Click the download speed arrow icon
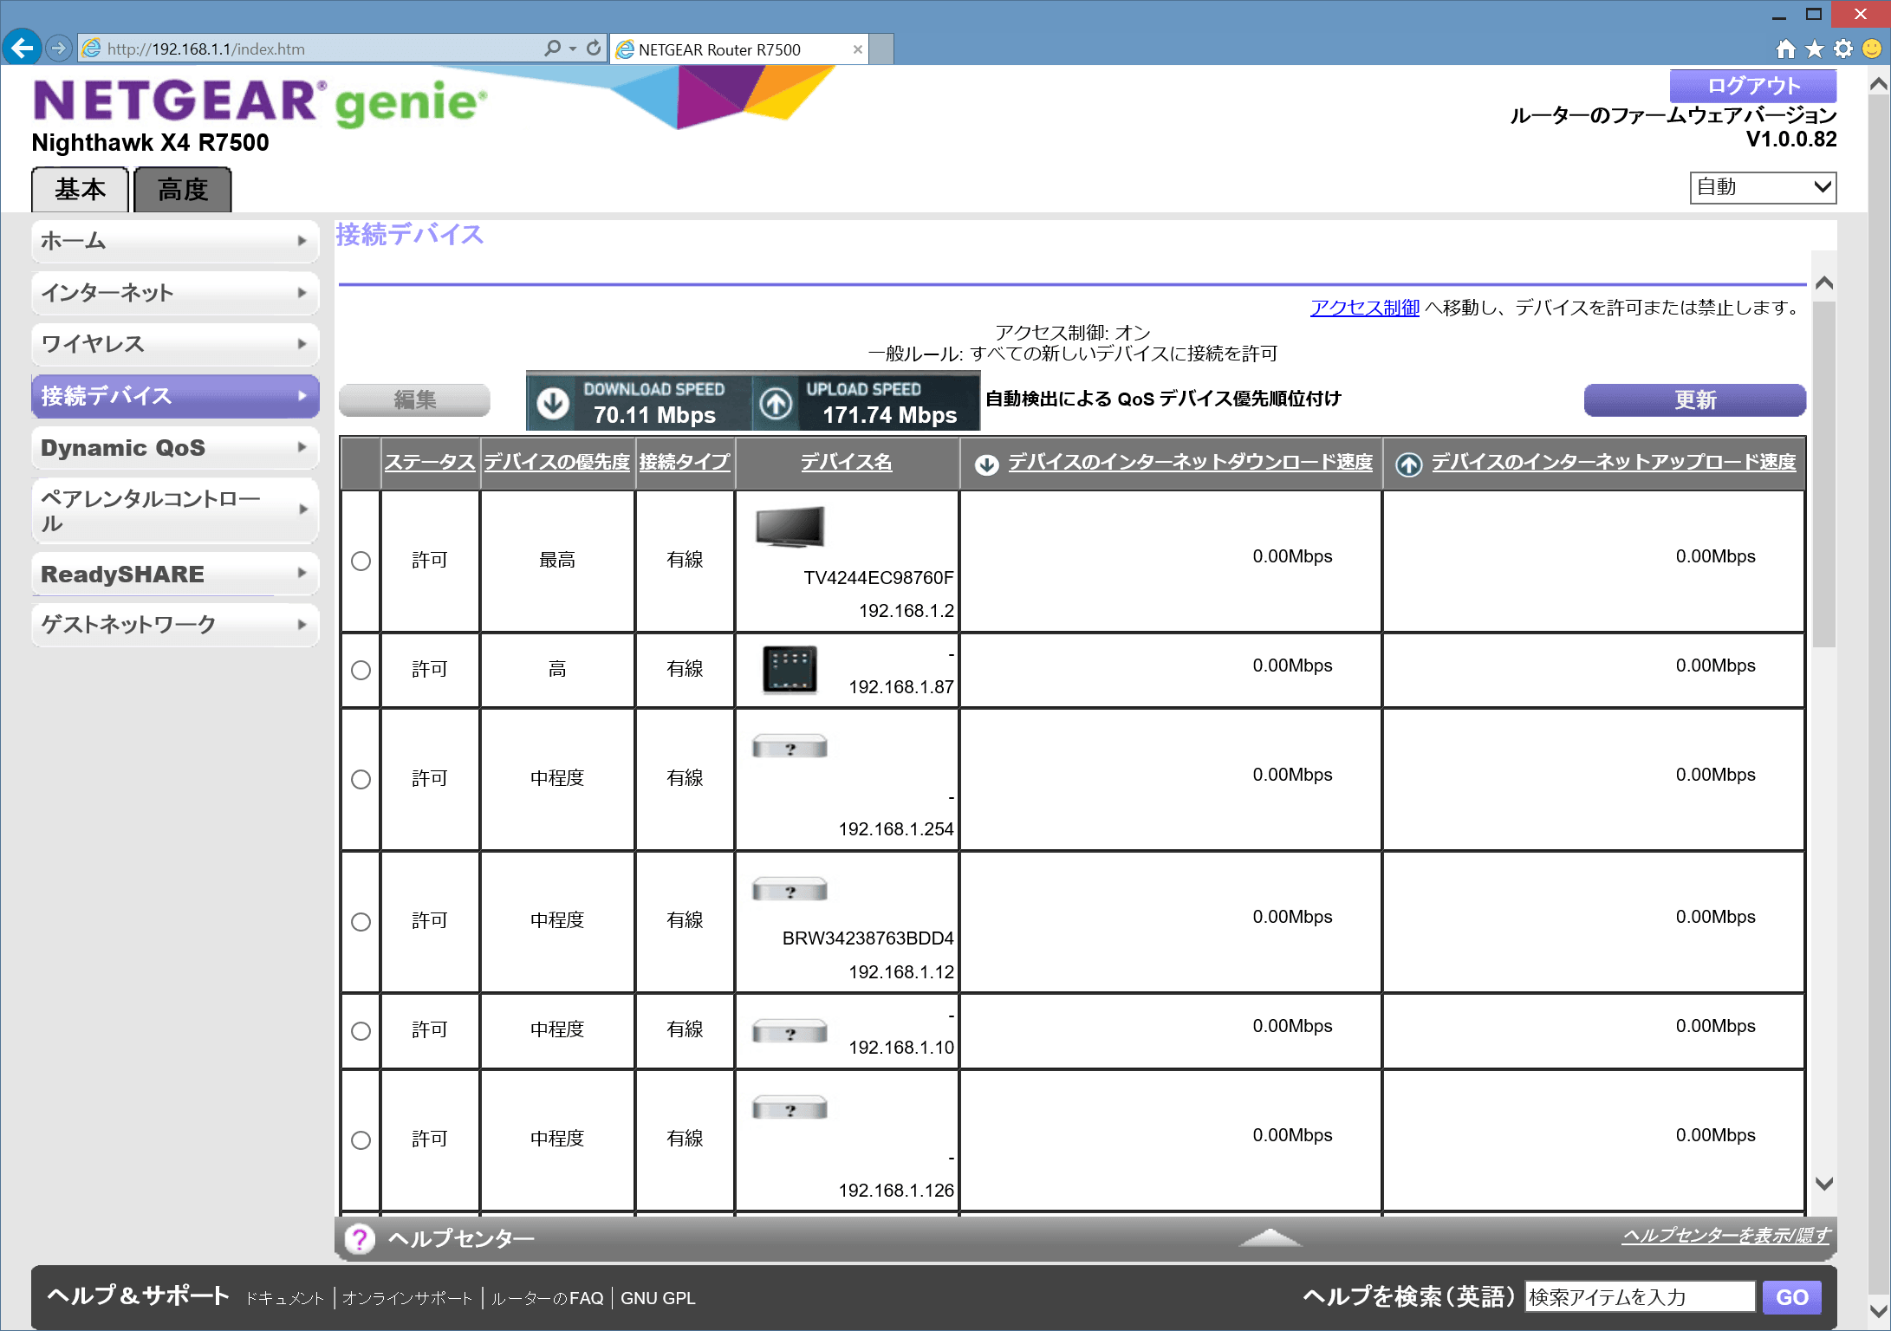Viewport: 1891px width, 1331px height. click(x=553, y=402)
